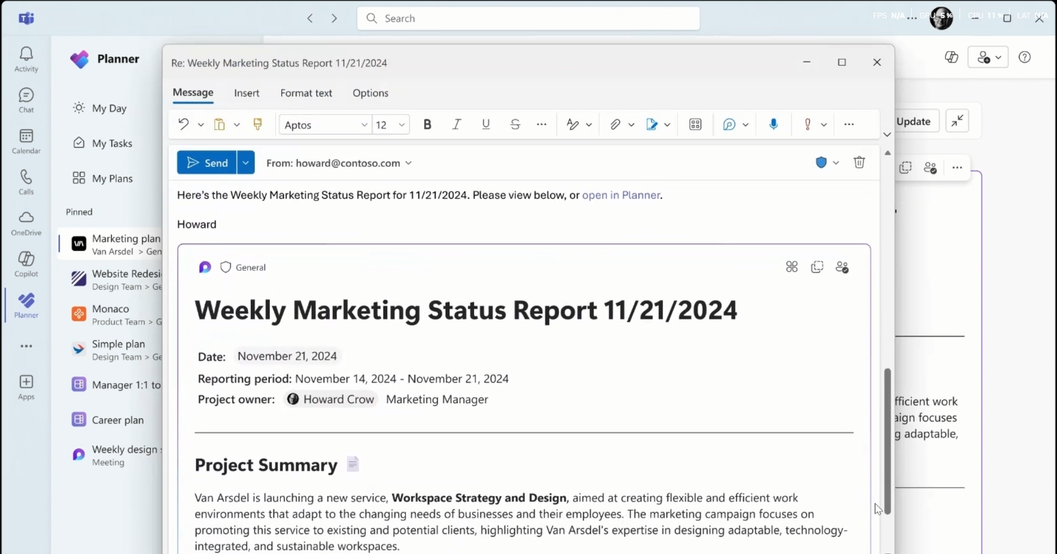This screenshot has width=1057, height=554.
Task: Show more formatting options ellipsis
Action: click(541, 124)
